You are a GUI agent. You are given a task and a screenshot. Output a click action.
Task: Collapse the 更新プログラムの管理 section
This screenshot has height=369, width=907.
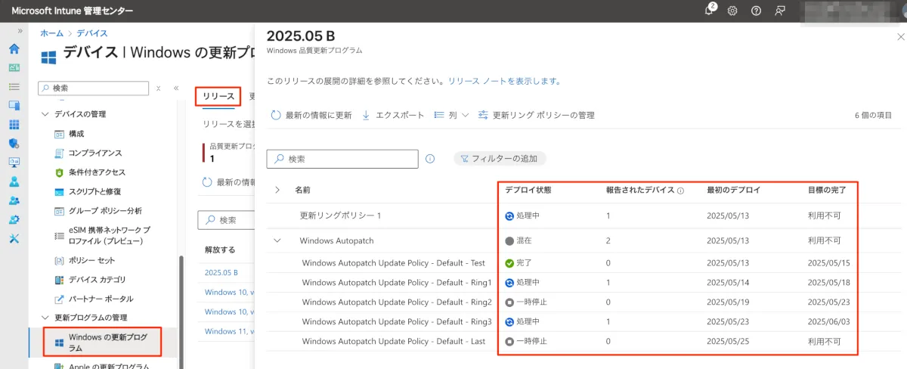[44, 317]
